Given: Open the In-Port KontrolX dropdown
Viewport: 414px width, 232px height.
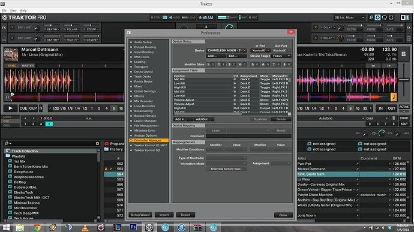Looking at the screenshot, I should [260, 50].
